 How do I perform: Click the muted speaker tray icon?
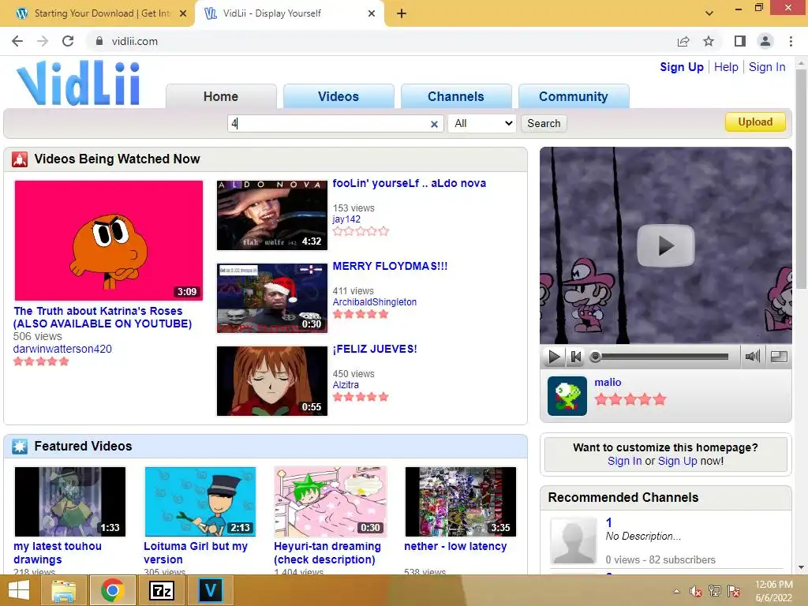pos(696,591)
